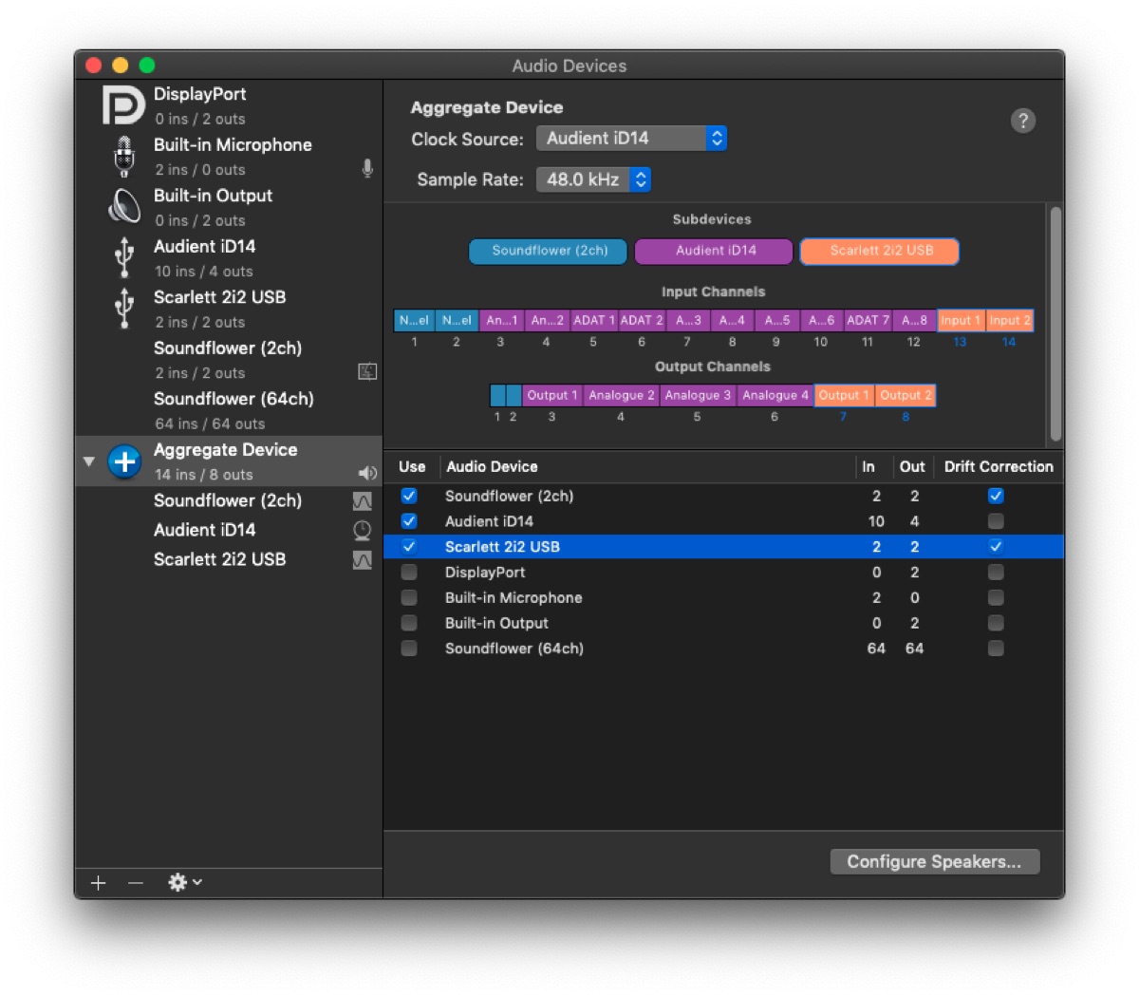Enable Use checkbox for Soundflower (64ch)
Image resolution: width=1139 pixels, height=997 pixels.
coord(409,649)
